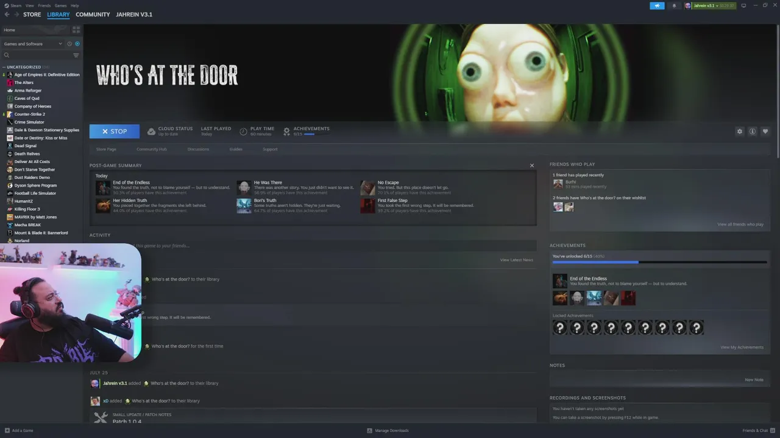Open the Store Page link
This screenshot has width=780, height=438.
(x=106, y=149)
